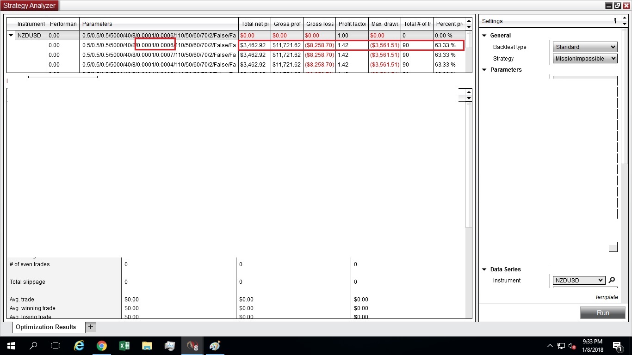
Task: Open the Action Center notification icon
Action: [617, 346]
